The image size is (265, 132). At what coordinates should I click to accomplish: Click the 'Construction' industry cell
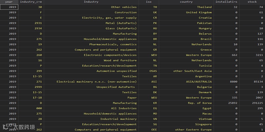[x=91, y=12]
